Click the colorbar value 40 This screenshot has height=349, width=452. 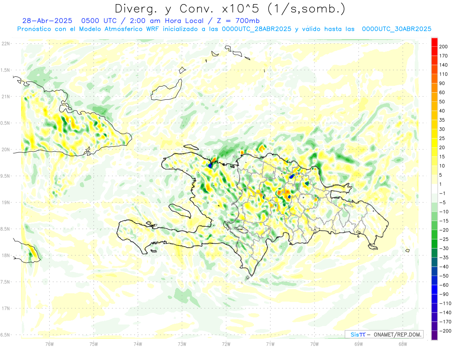point(442,111)
